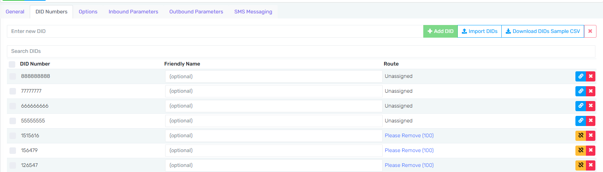Click the red X beside Download CSV
This screenshot has height=172, width=603.
tap(590, 31)
